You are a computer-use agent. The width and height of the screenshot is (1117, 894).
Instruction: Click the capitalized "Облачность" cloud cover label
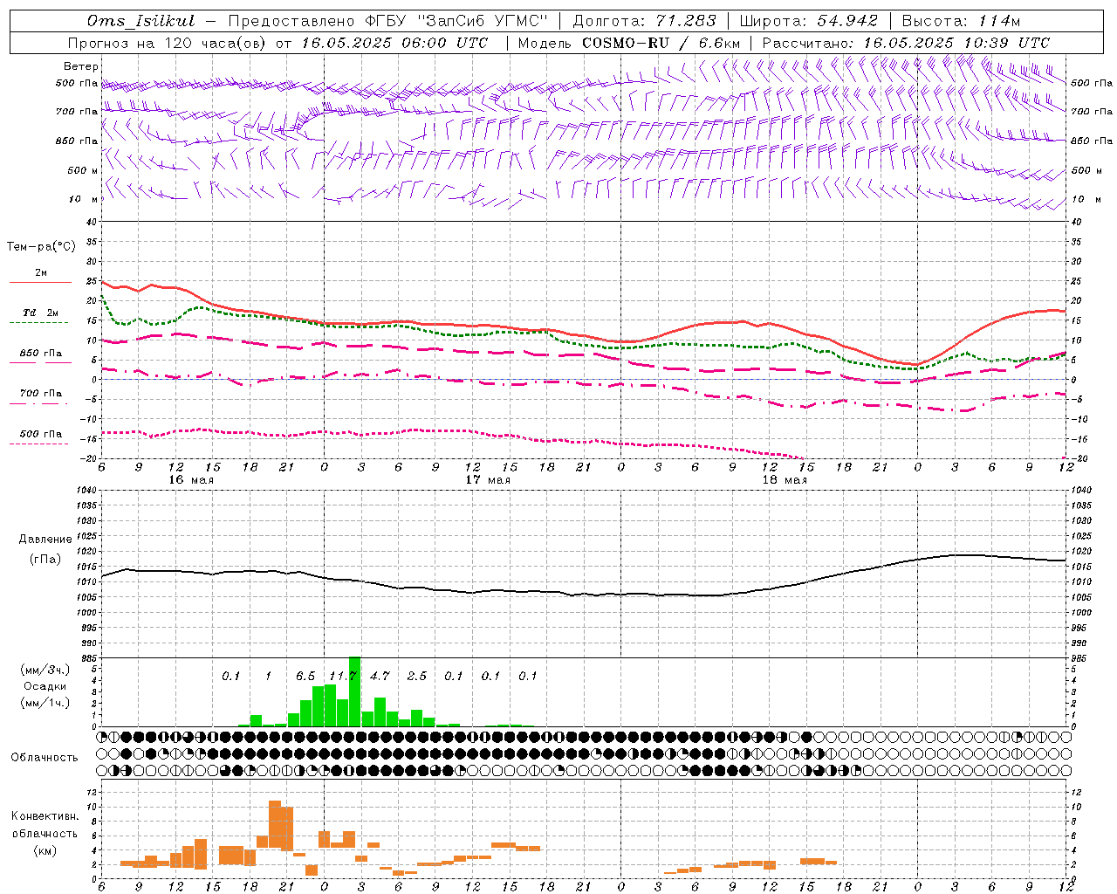click(45, 757)
